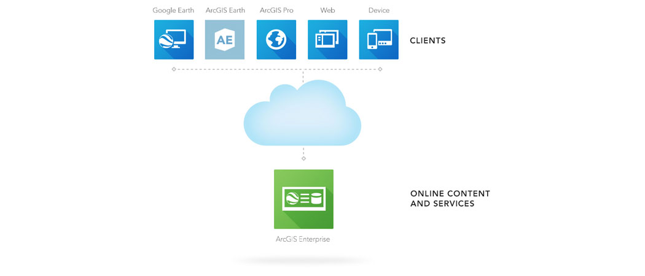Viewport: 645px width, 276px height.
Task: Click the "CLIENTS" heading
Action: coord(428,40)
